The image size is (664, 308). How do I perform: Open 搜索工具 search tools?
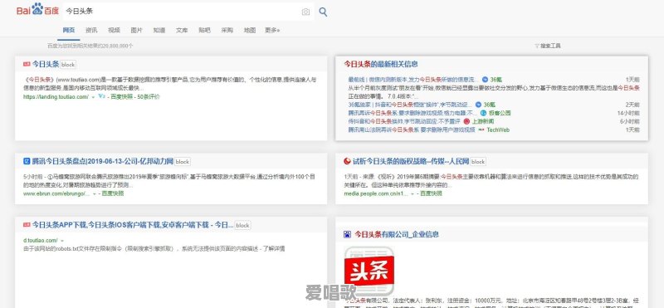(550, 46)
